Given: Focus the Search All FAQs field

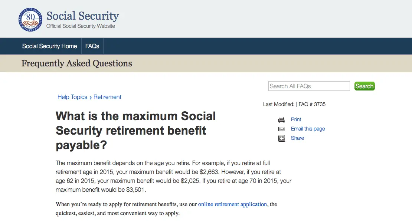Looking at the screenshot, I should (x=309, y=86).
